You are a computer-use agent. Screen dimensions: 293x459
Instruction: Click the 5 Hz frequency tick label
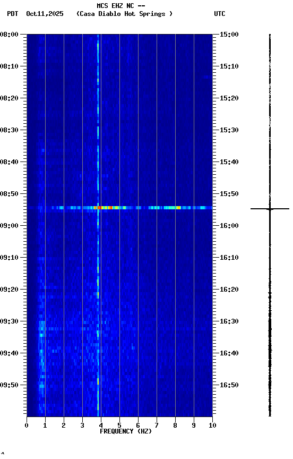pos(119,426)
